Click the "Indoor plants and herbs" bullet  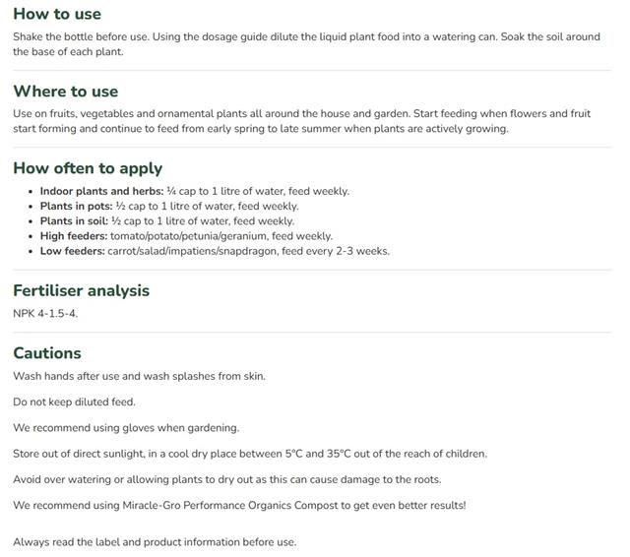[x=195, y=191]
